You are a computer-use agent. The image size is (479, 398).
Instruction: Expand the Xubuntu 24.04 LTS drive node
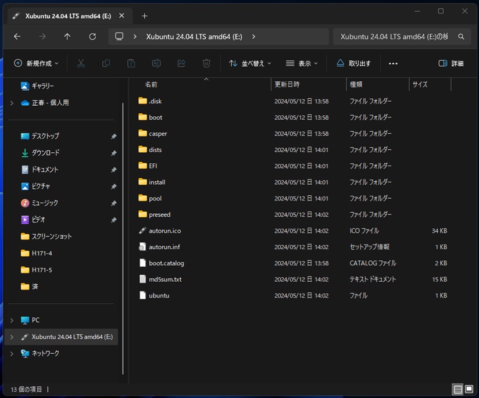(x=12, y=337)
